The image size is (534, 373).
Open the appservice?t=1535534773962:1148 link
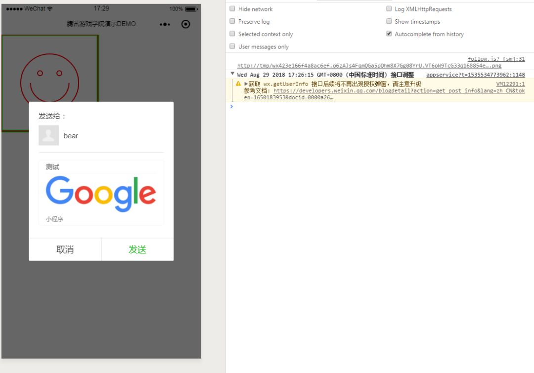pos(476,75)
